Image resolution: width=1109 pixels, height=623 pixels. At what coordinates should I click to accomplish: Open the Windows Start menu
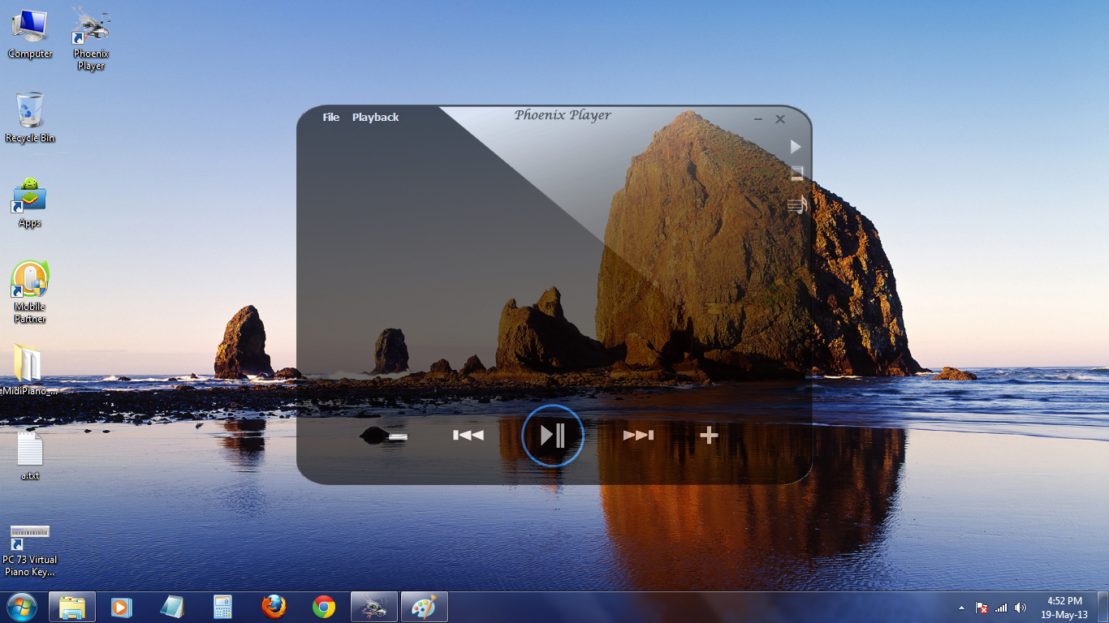click(17, 606)
